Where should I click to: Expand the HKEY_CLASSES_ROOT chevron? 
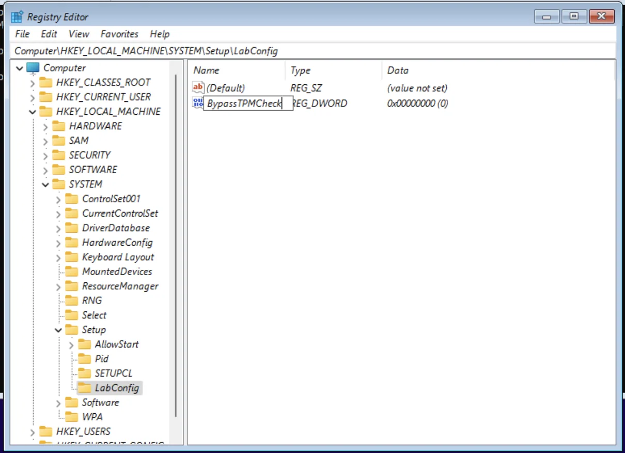[33, 83]
